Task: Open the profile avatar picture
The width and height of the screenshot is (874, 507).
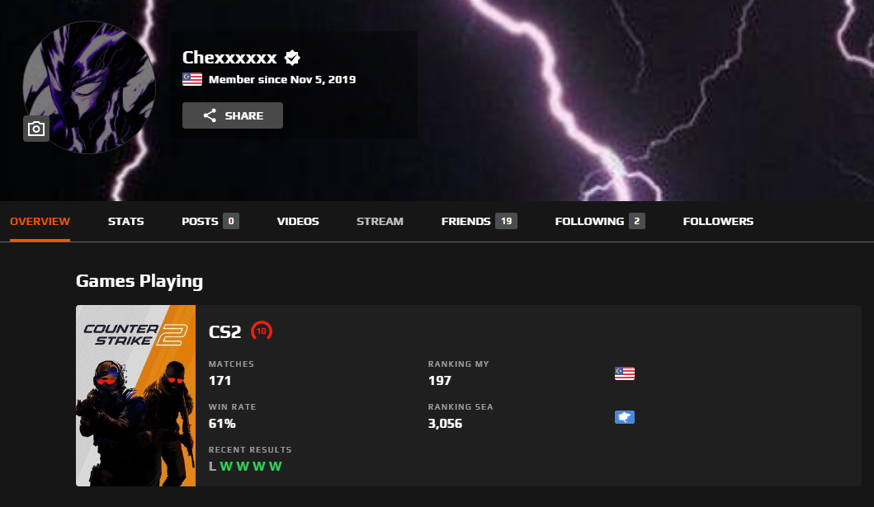Action: point(88,87)
